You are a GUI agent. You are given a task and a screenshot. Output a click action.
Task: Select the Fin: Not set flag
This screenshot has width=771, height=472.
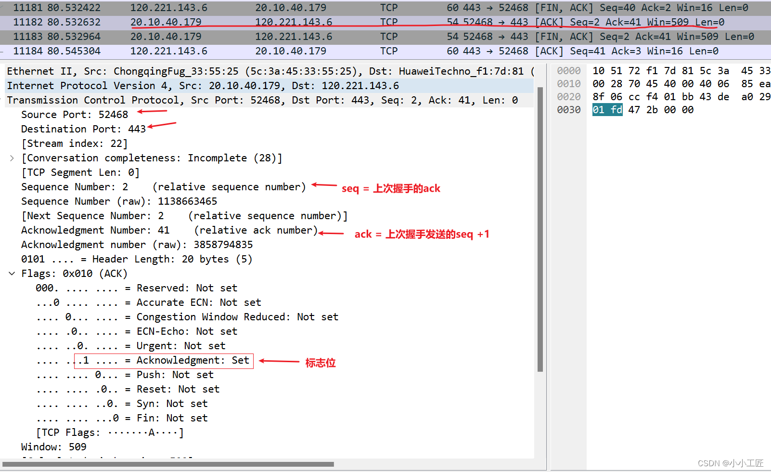122,418
